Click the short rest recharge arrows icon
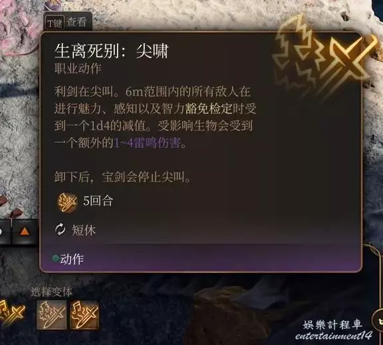 (60, 230)
